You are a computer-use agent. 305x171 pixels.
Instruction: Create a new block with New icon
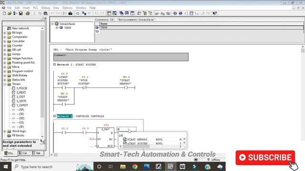(x=4, y=13)
